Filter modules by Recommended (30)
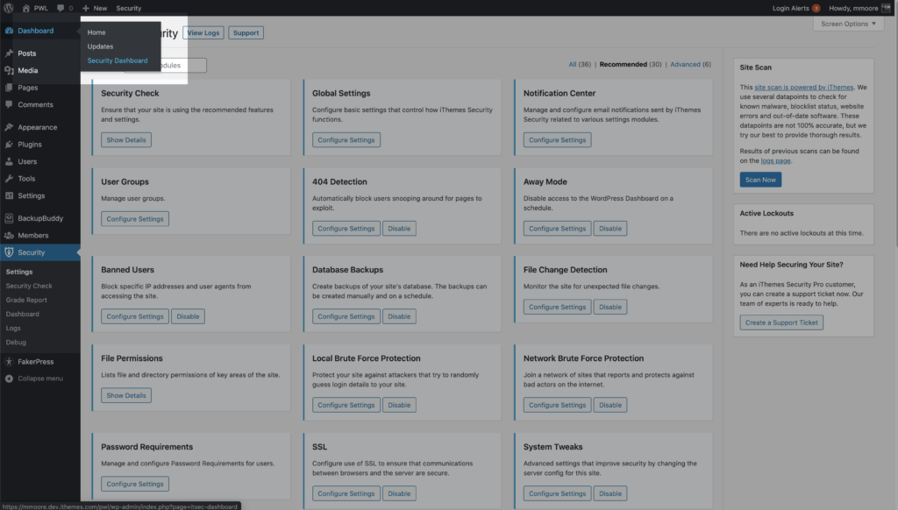The height and width of the screenshot is (510, 898). click(631, 64)
